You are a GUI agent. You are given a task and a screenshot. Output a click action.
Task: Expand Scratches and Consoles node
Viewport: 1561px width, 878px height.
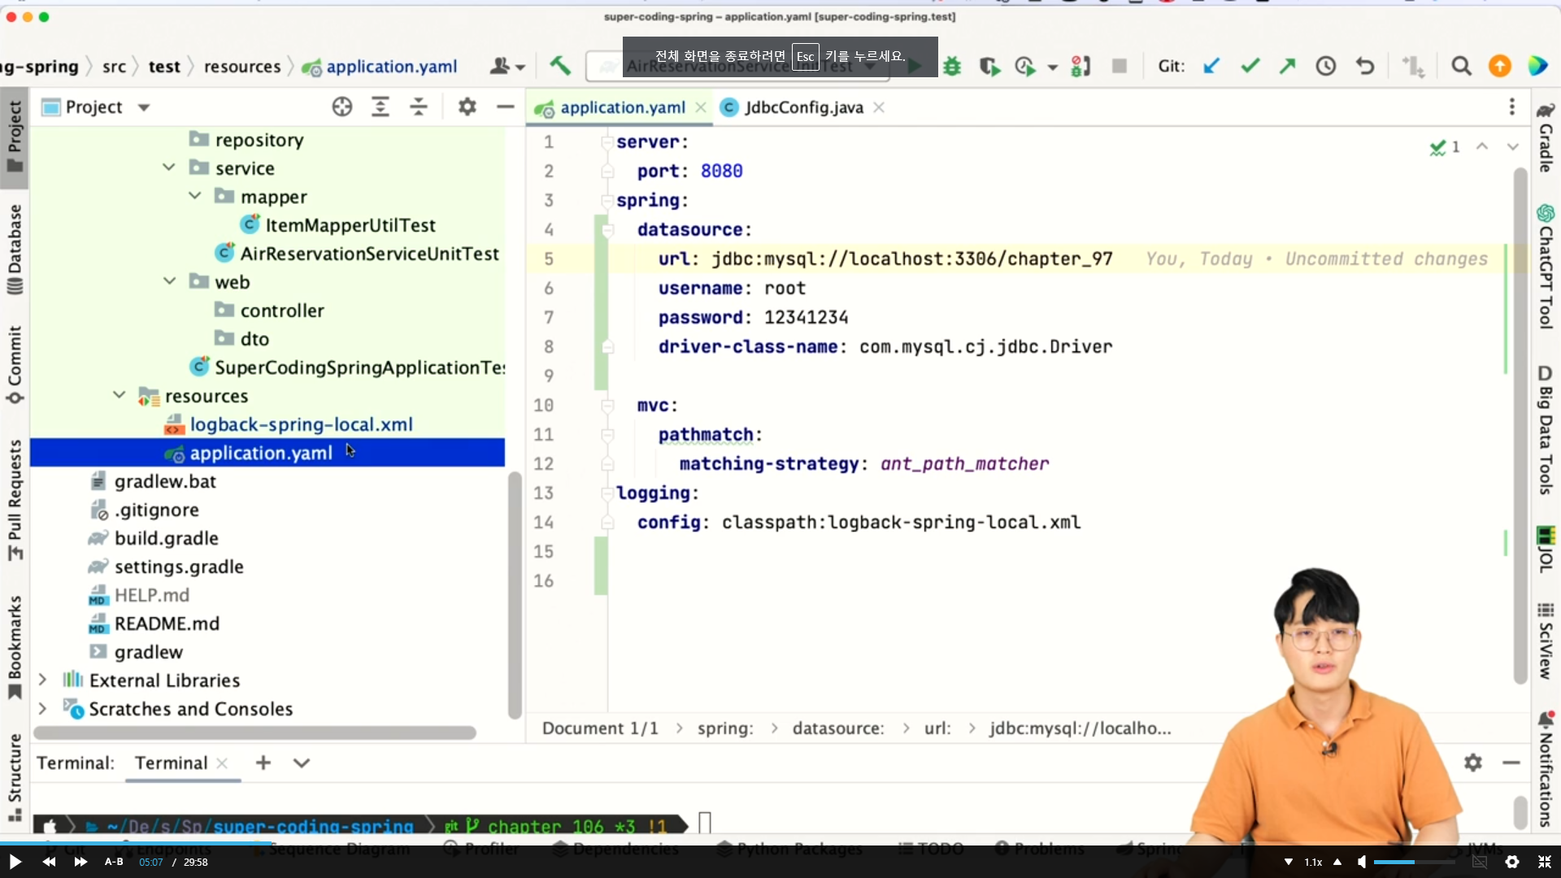point(42,708)
